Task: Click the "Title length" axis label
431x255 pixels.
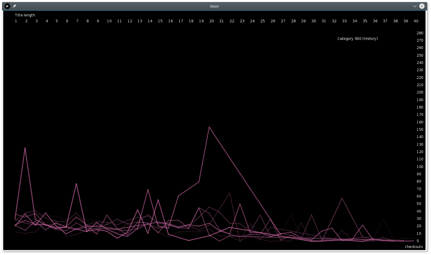Action: click(25, 15)
